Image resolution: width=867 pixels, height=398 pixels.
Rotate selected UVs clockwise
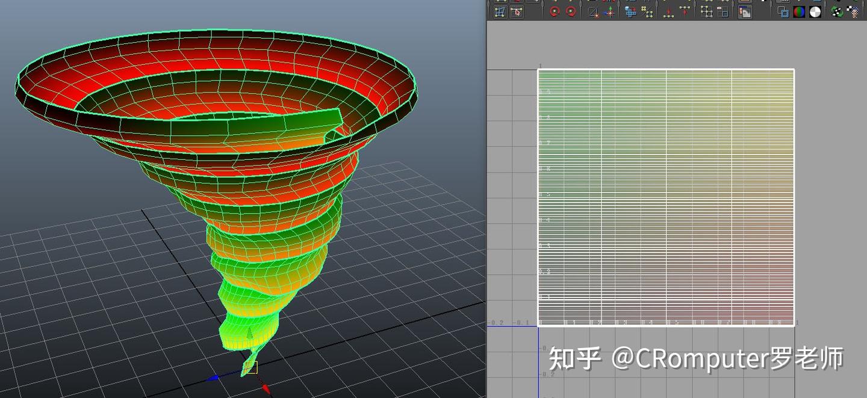570,12
